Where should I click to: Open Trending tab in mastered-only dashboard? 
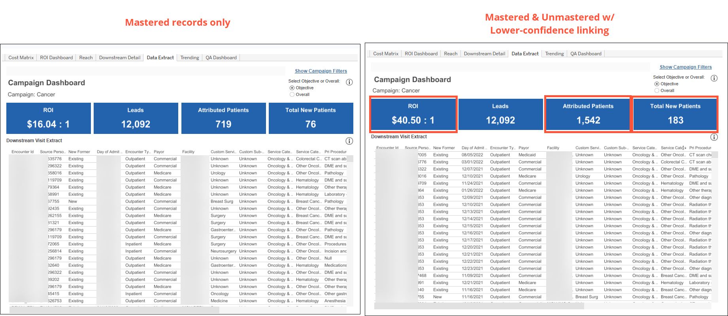pyautogui.click(x=190, y=58)
